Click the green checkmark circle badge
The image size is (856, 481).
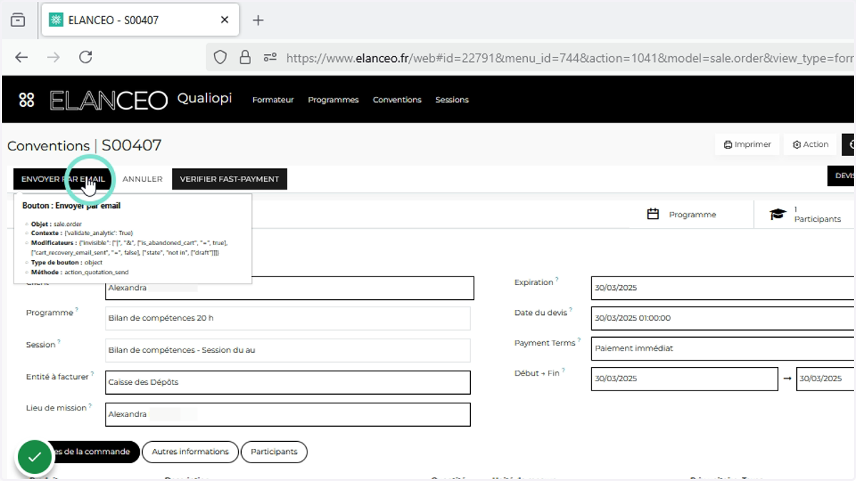pyautogui.click(x=34, y=457)
